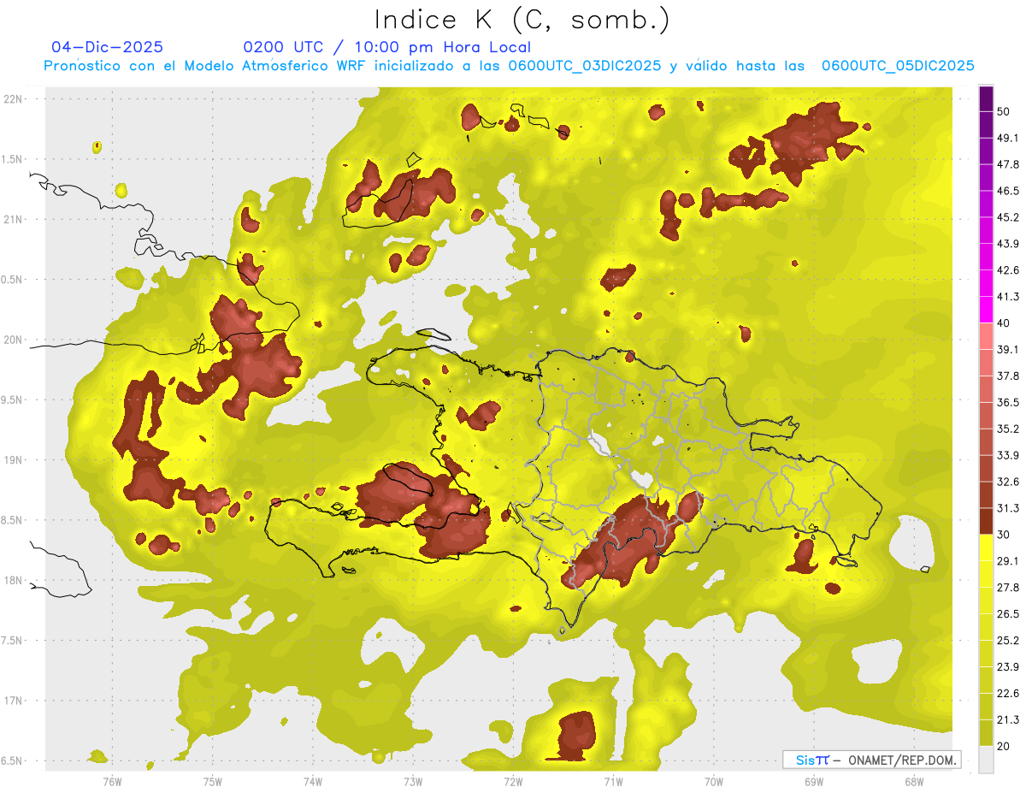
Task: Click the title 'Indice K (C, somb.)'
Action: pos(522,21)
